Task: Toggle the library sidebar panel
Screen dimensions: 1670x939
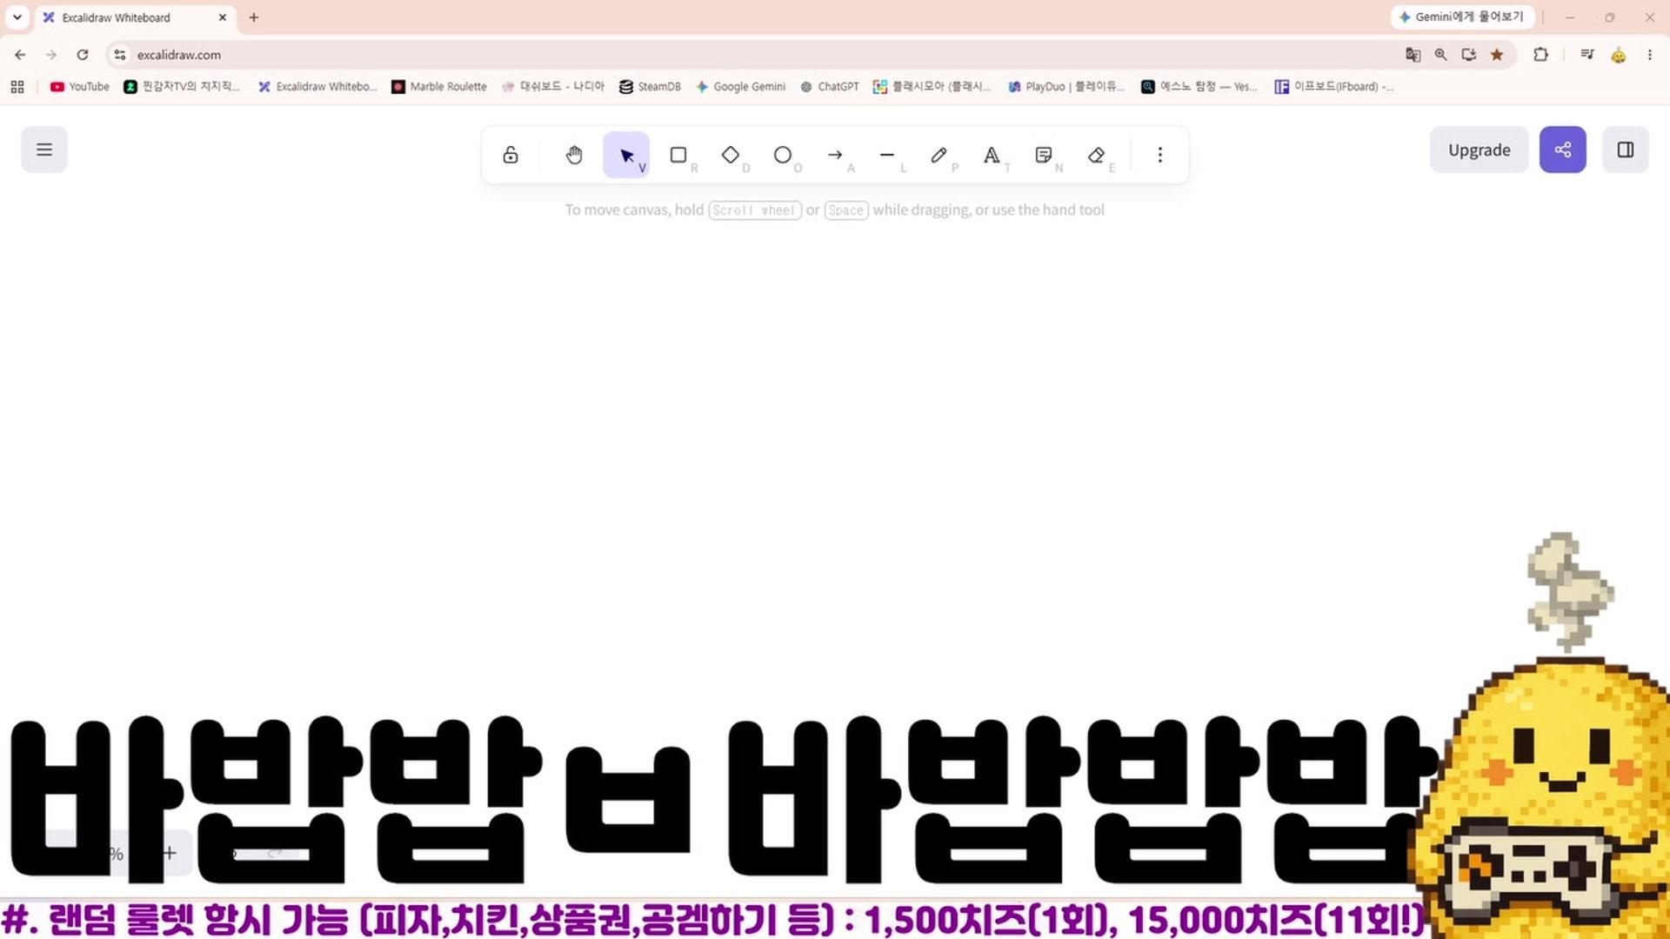Action: (1626, 150)
